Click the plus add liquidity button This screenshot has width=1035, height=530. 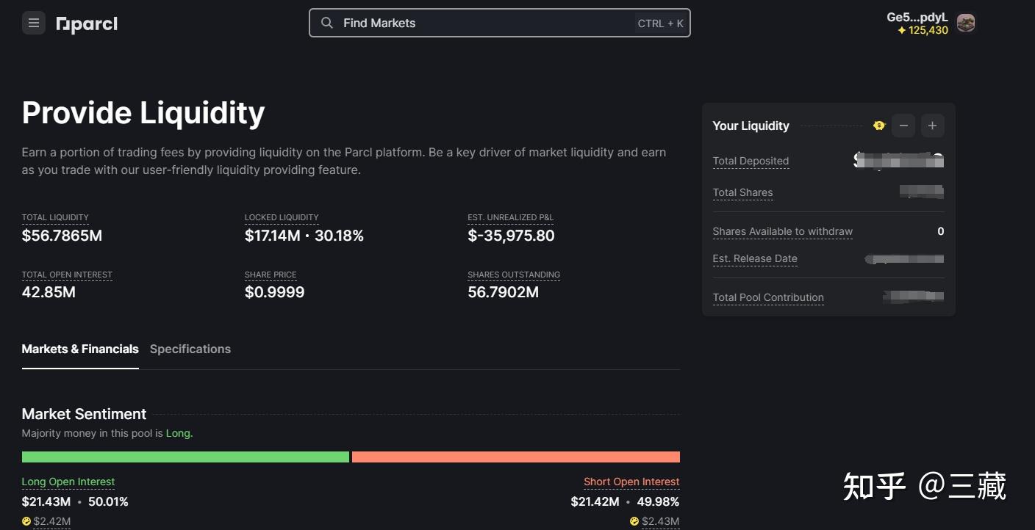[x=932, y=126]
